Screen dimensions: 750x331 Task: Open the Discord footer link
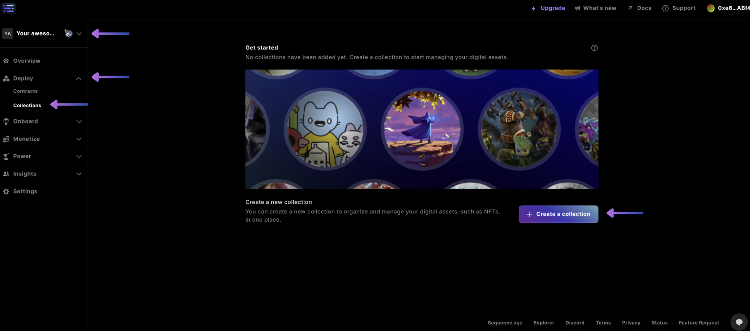tap(575, 323)
